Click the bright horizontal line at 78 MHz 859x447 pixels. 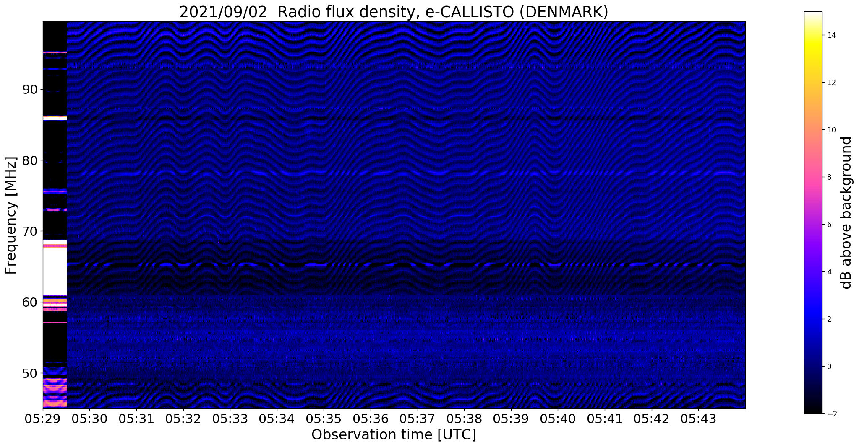(x=406, y=173)
